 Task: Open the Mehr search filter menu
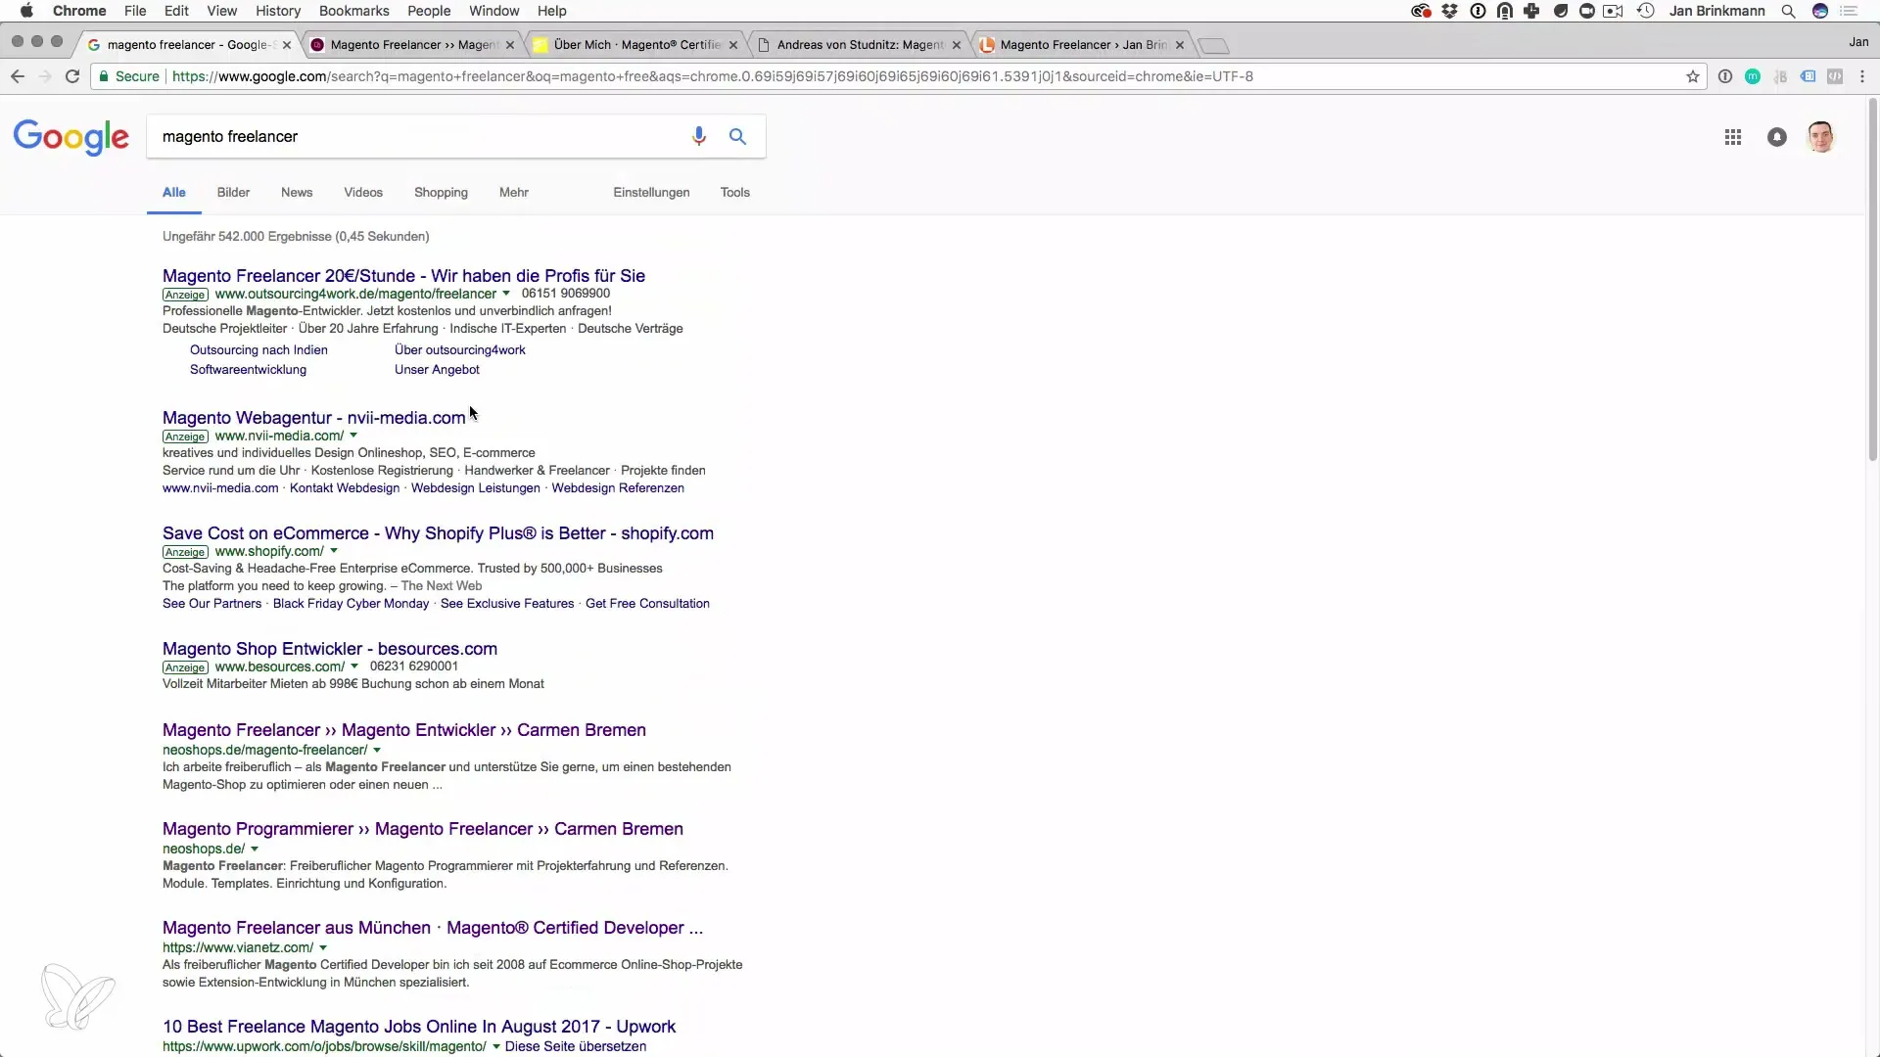click(x=514, y=193)
